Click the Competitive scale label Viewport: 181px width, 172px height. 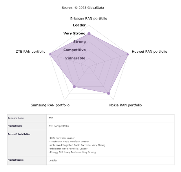click(x=75, y=50)
